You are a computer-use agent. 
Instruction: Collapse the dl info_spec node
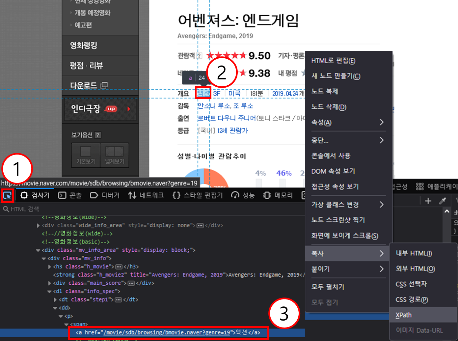(49, 292)
